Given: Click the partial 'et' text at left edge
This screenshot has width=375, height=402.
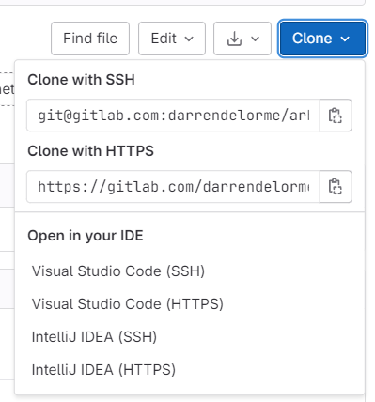Looking at the screenshot, I should click(x=7, y=89).
